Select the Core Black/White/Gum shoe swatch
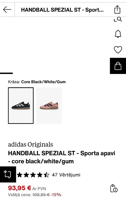Viewport: 126px width, 200px height. (x=21, y=105)
